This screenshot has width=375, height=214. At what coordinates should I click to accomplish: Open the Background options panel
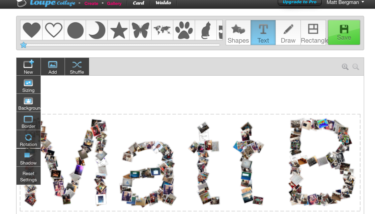[x=28, y=103]
